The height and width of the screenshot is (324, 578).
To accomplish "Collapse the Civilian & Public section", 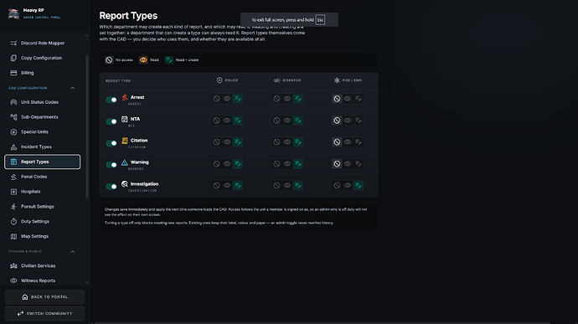I will tap(73, 251).
